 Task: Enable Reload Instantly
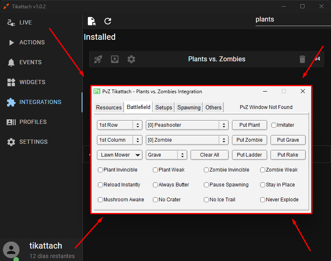point(100,185)
